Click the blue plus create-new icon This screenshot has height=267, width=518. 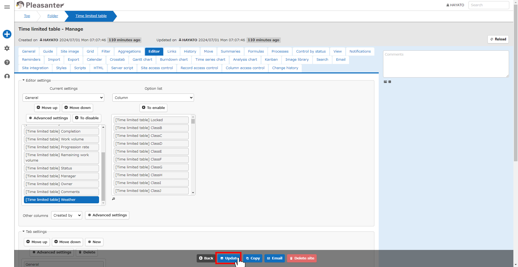[x=7, y=34]
